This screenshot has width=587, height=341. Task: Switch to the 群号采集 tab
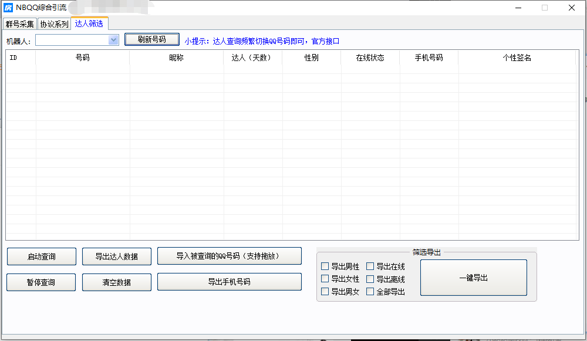click(20, 24)
